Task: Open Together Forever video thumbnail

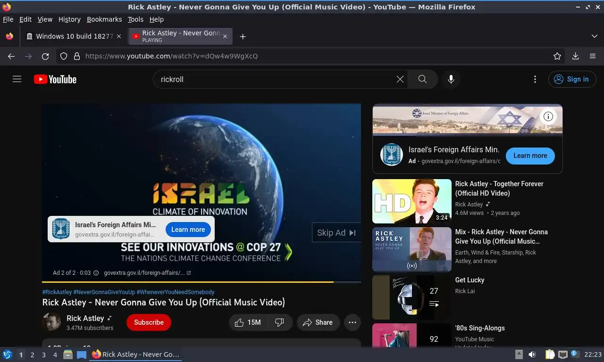Action: (412, 201)
